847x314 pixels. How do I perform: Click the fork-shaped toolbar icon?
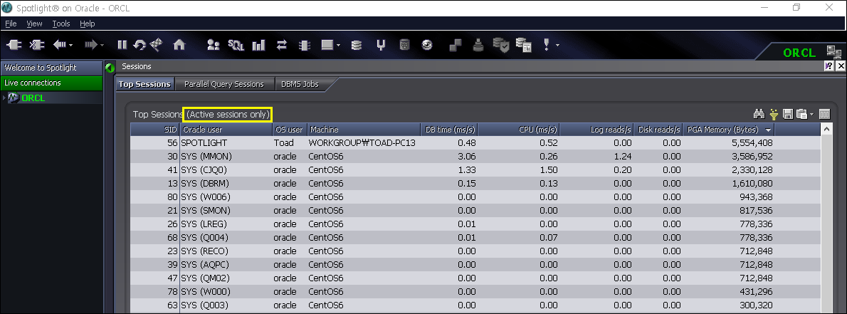381,46
